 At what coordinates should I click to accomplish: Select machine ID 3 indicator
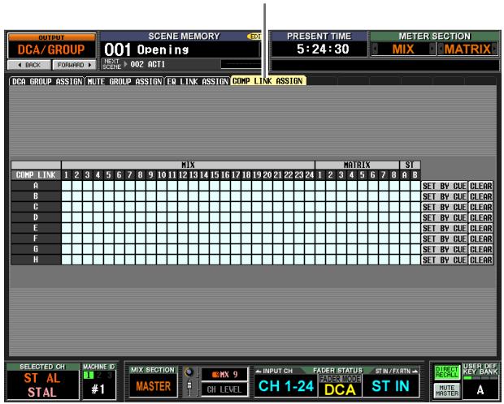109,375
